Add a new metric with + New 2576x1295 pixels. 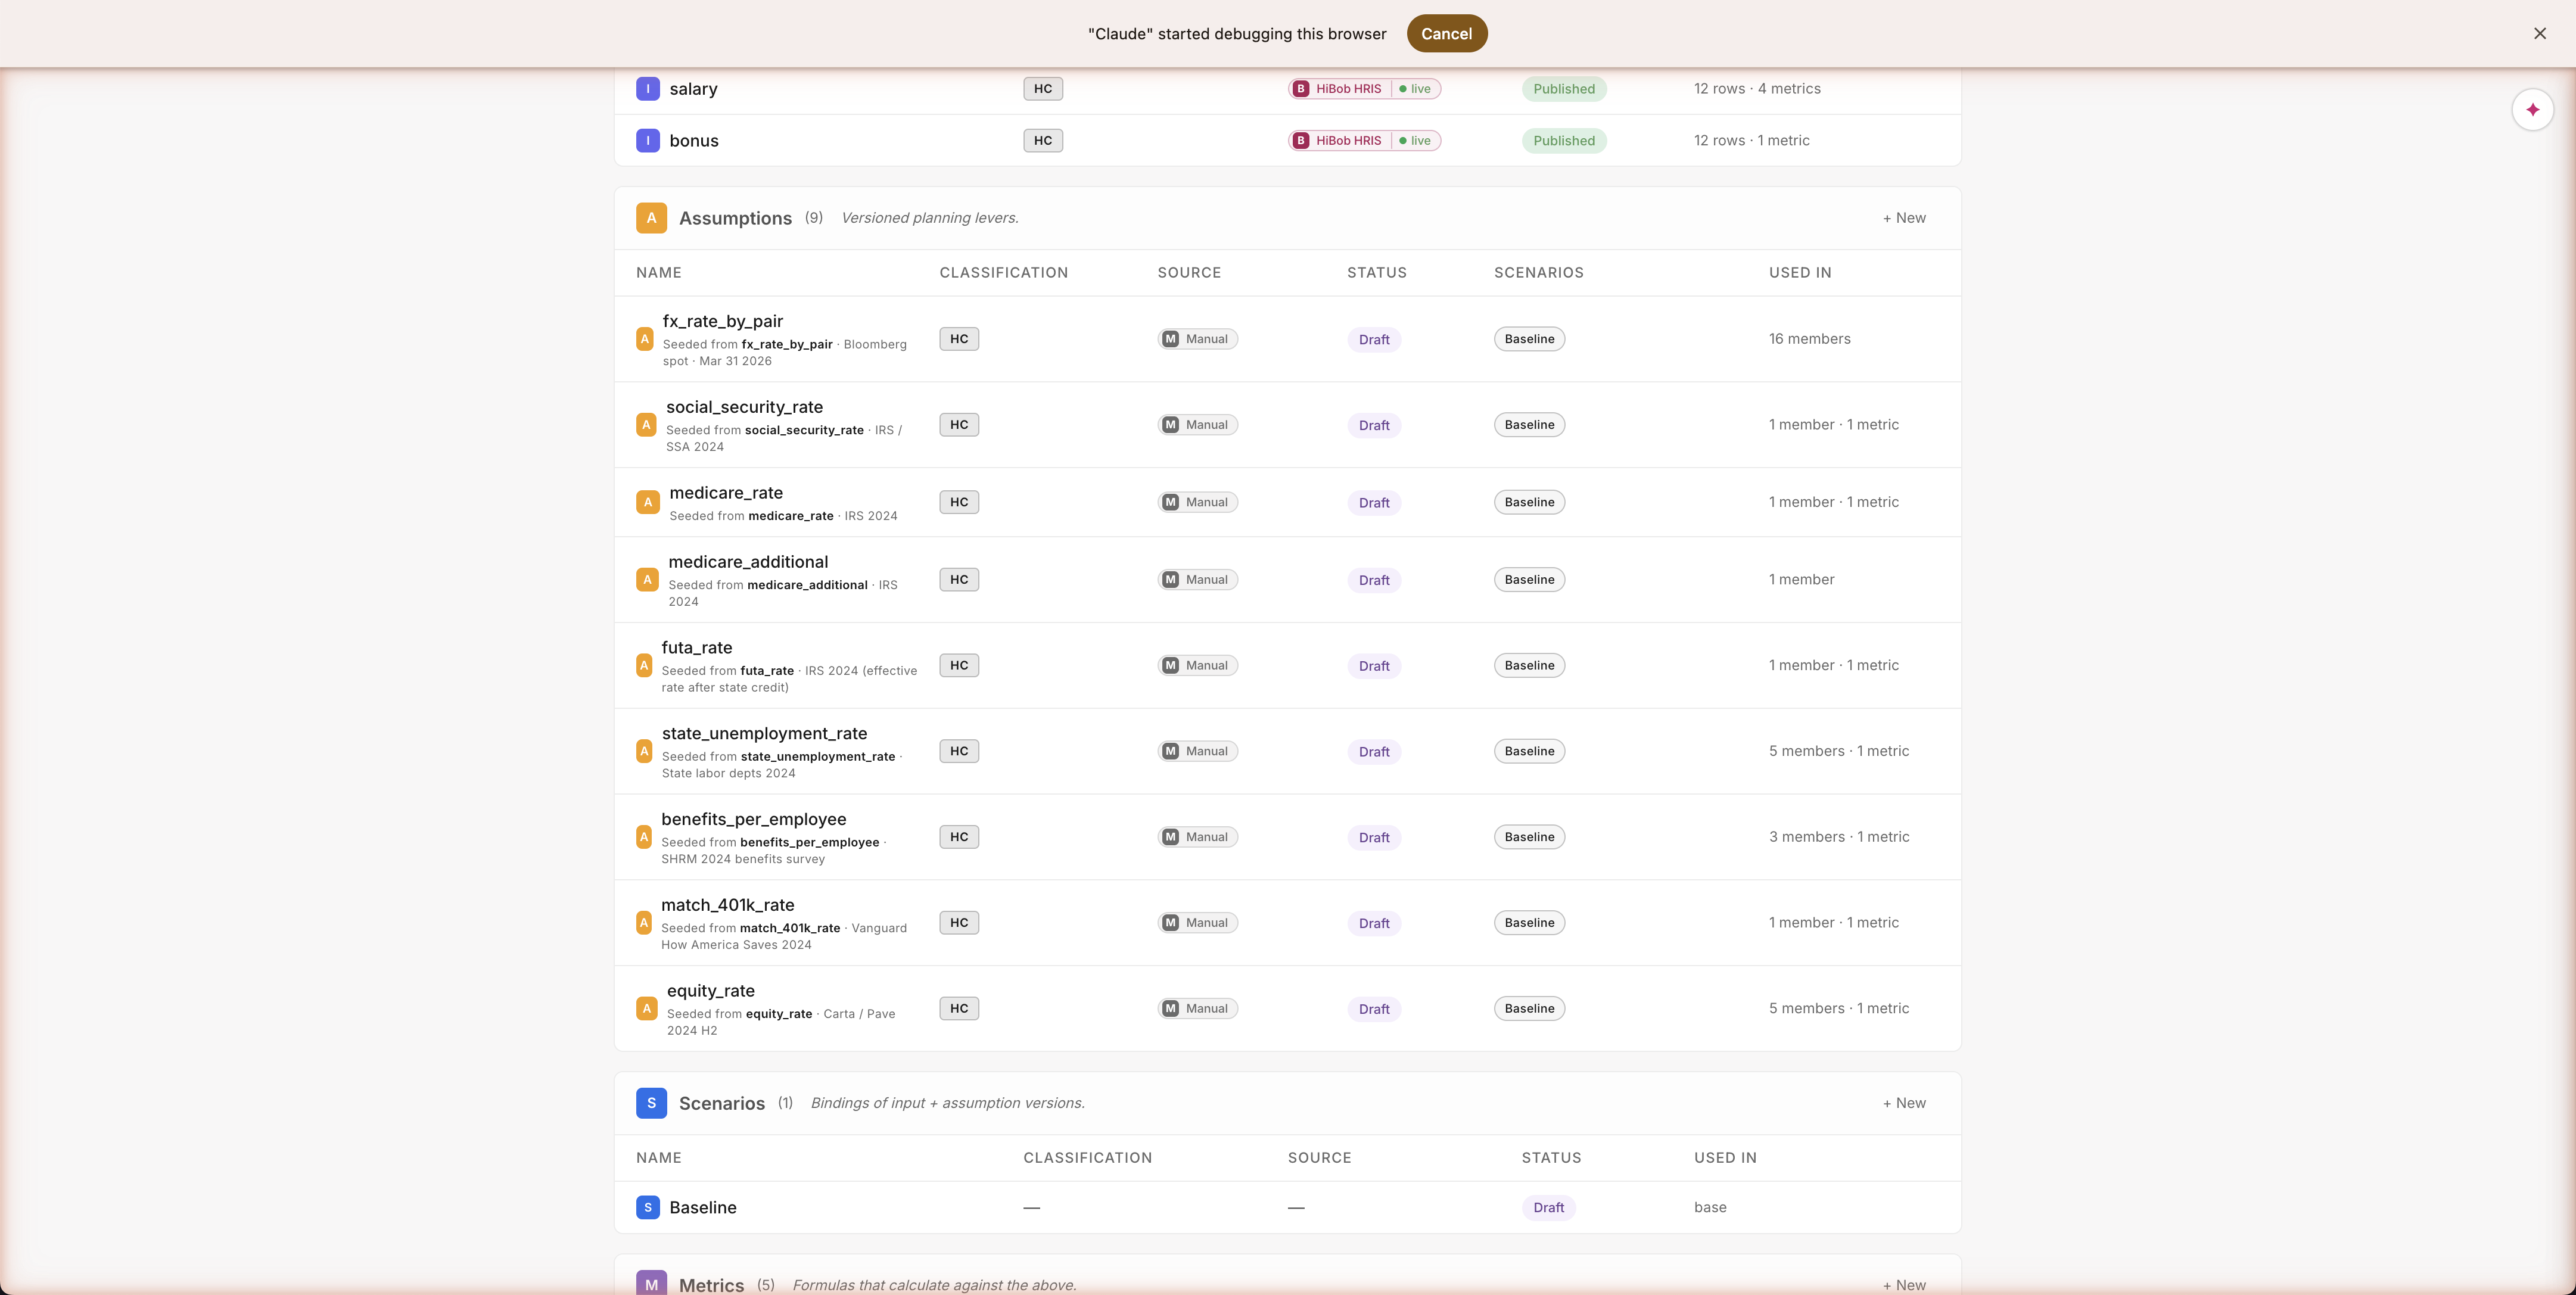click(x=1904, y=1285)
